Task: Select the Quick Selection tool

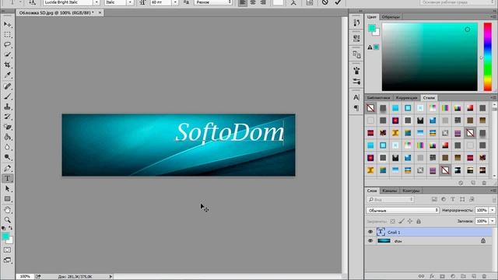Action: pos(7,54)
